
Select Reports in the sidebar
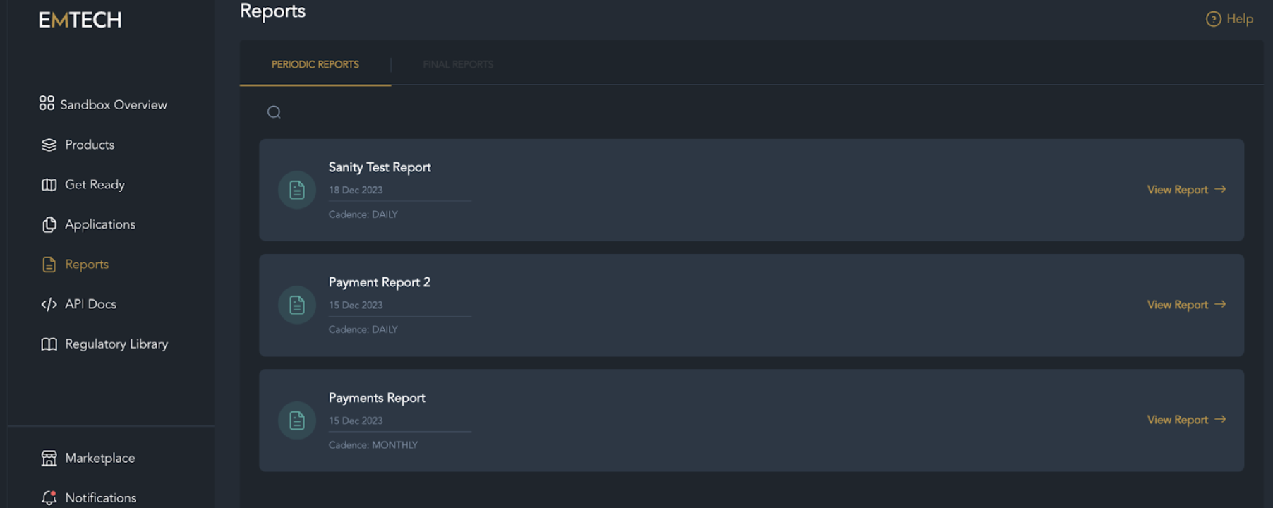(x=86, y=265)
